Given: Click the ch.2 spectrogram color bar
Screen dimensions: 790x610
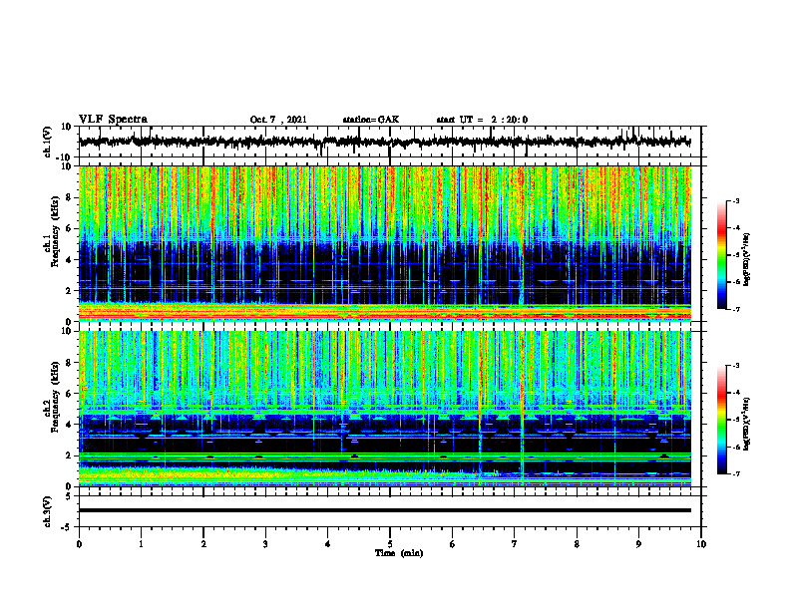Looking at the screenshot, I should [x=722, y=420].
